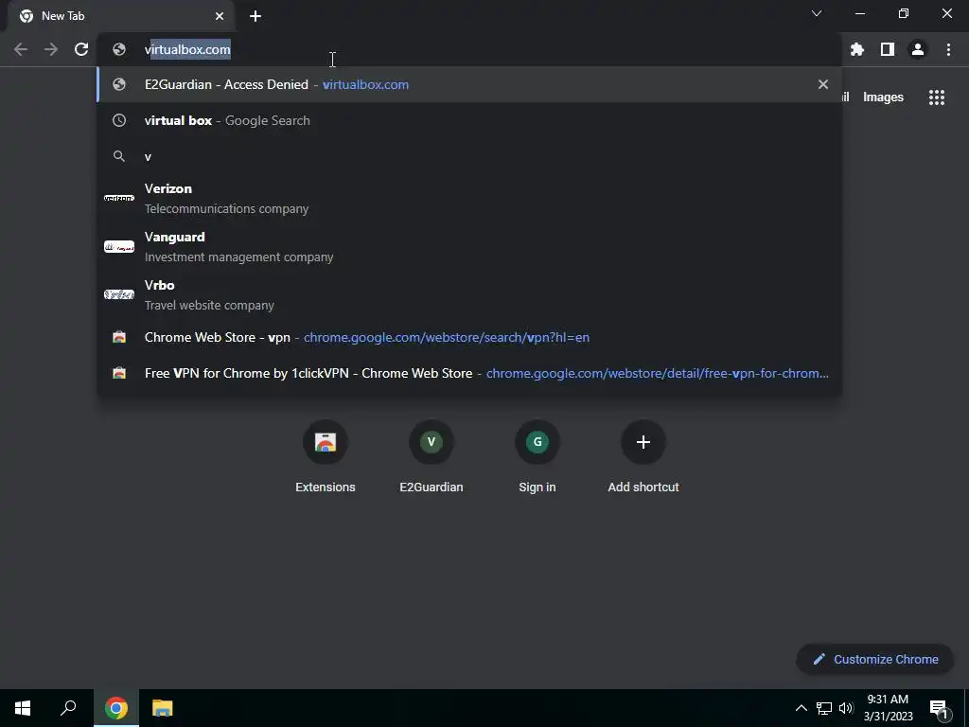
Task: Open the Windows Start menu
Action: (x=23, y=708)
